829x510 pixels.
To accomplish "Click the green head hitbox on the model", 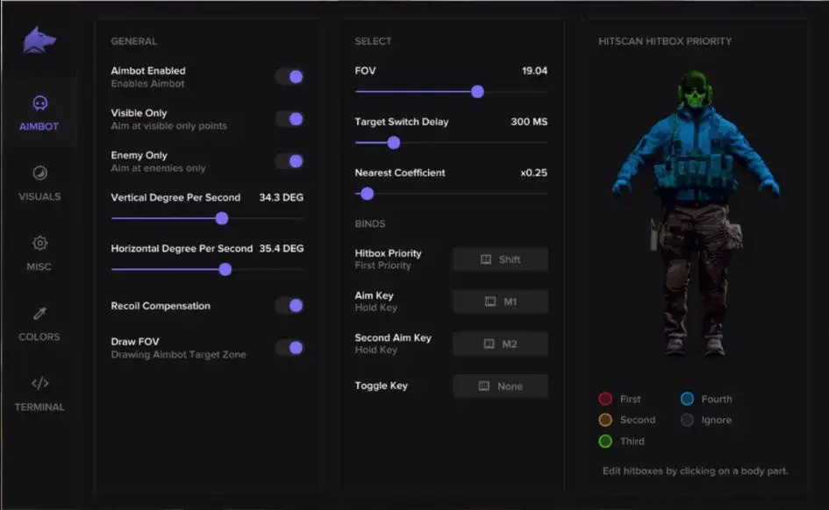I will click(695, 89).
